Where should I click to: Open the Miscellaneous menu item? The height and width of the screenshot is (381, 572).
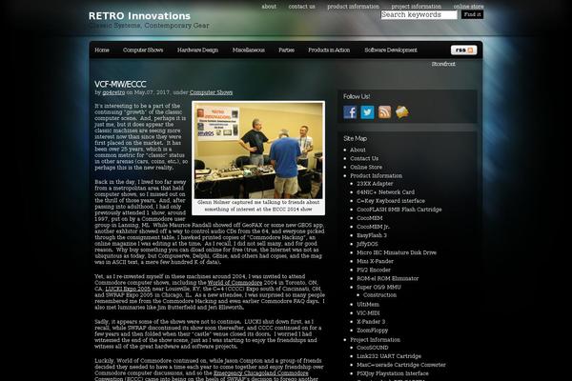pos(249,50)
